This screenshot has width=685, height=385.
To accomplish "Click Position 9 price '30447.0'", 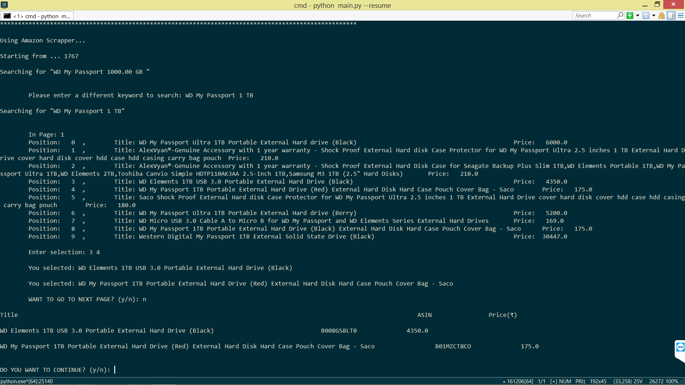I will 555,236.
